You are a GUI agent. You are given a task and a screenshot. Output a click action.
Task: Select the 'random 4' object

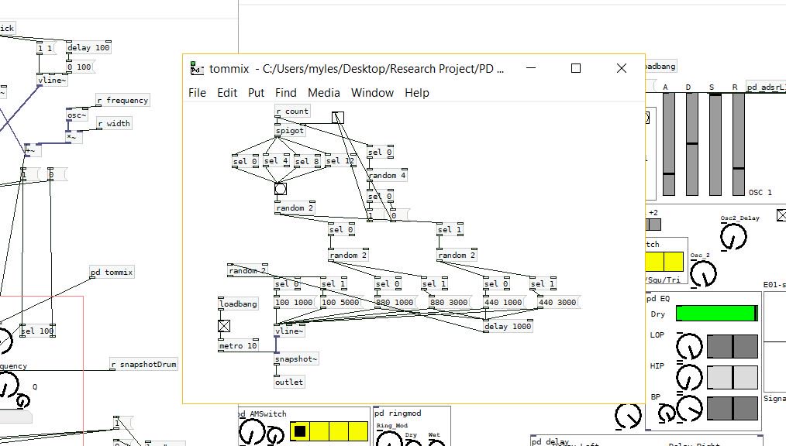tap(387, 175)
